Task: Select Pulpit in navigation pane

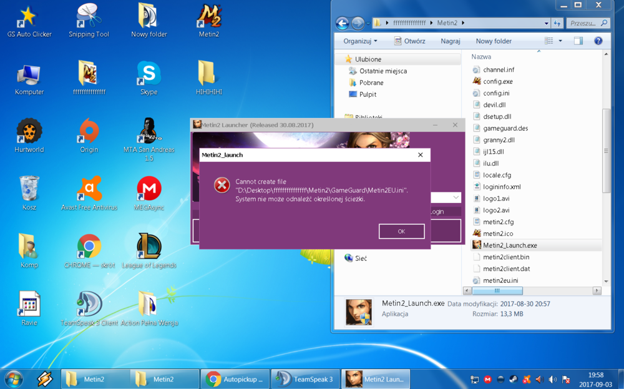Action: pos(368,94)
